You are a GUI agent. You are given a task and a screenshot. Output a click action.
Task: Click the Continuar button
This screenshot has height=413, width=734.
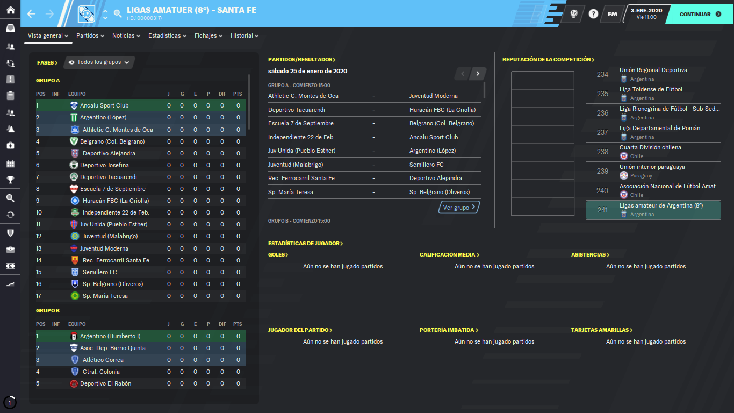click(x=700, y=14)
